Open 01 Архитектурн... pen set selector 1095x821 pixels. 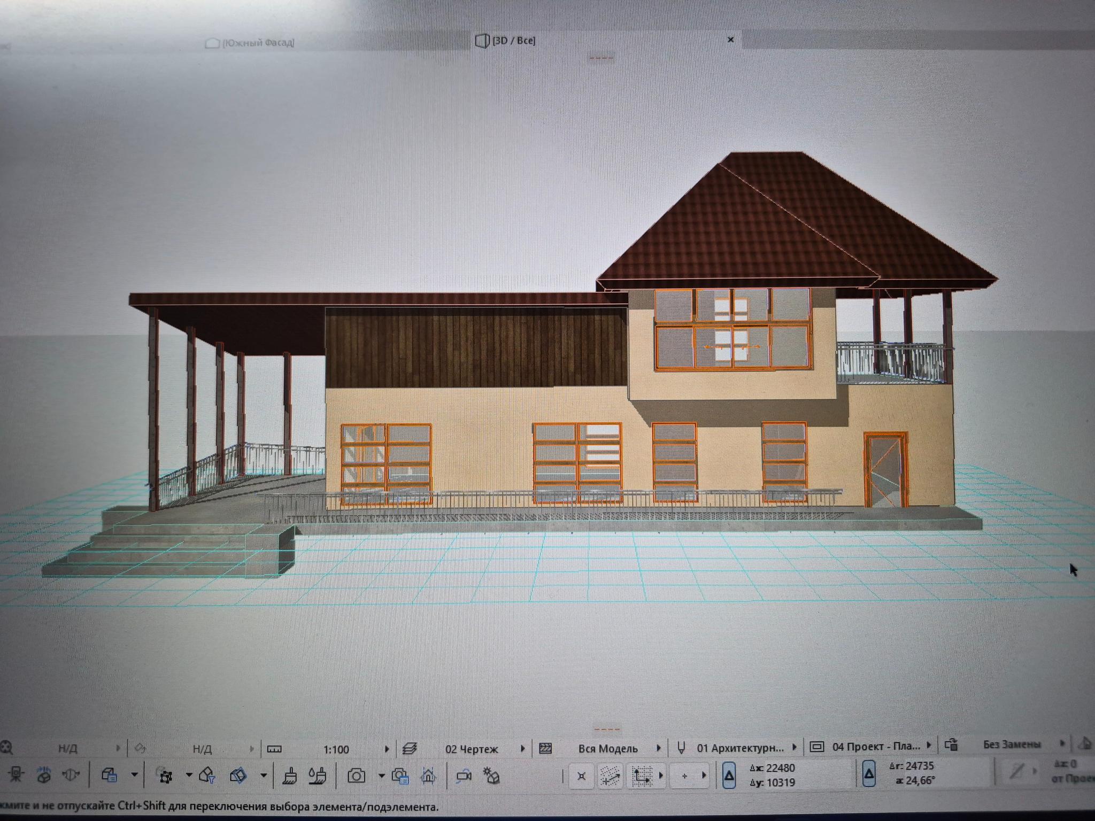tap(740, 748)
